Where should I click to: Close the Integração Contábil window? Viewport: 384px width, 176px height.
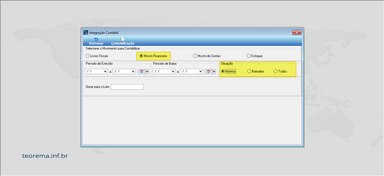pos(297,32)
